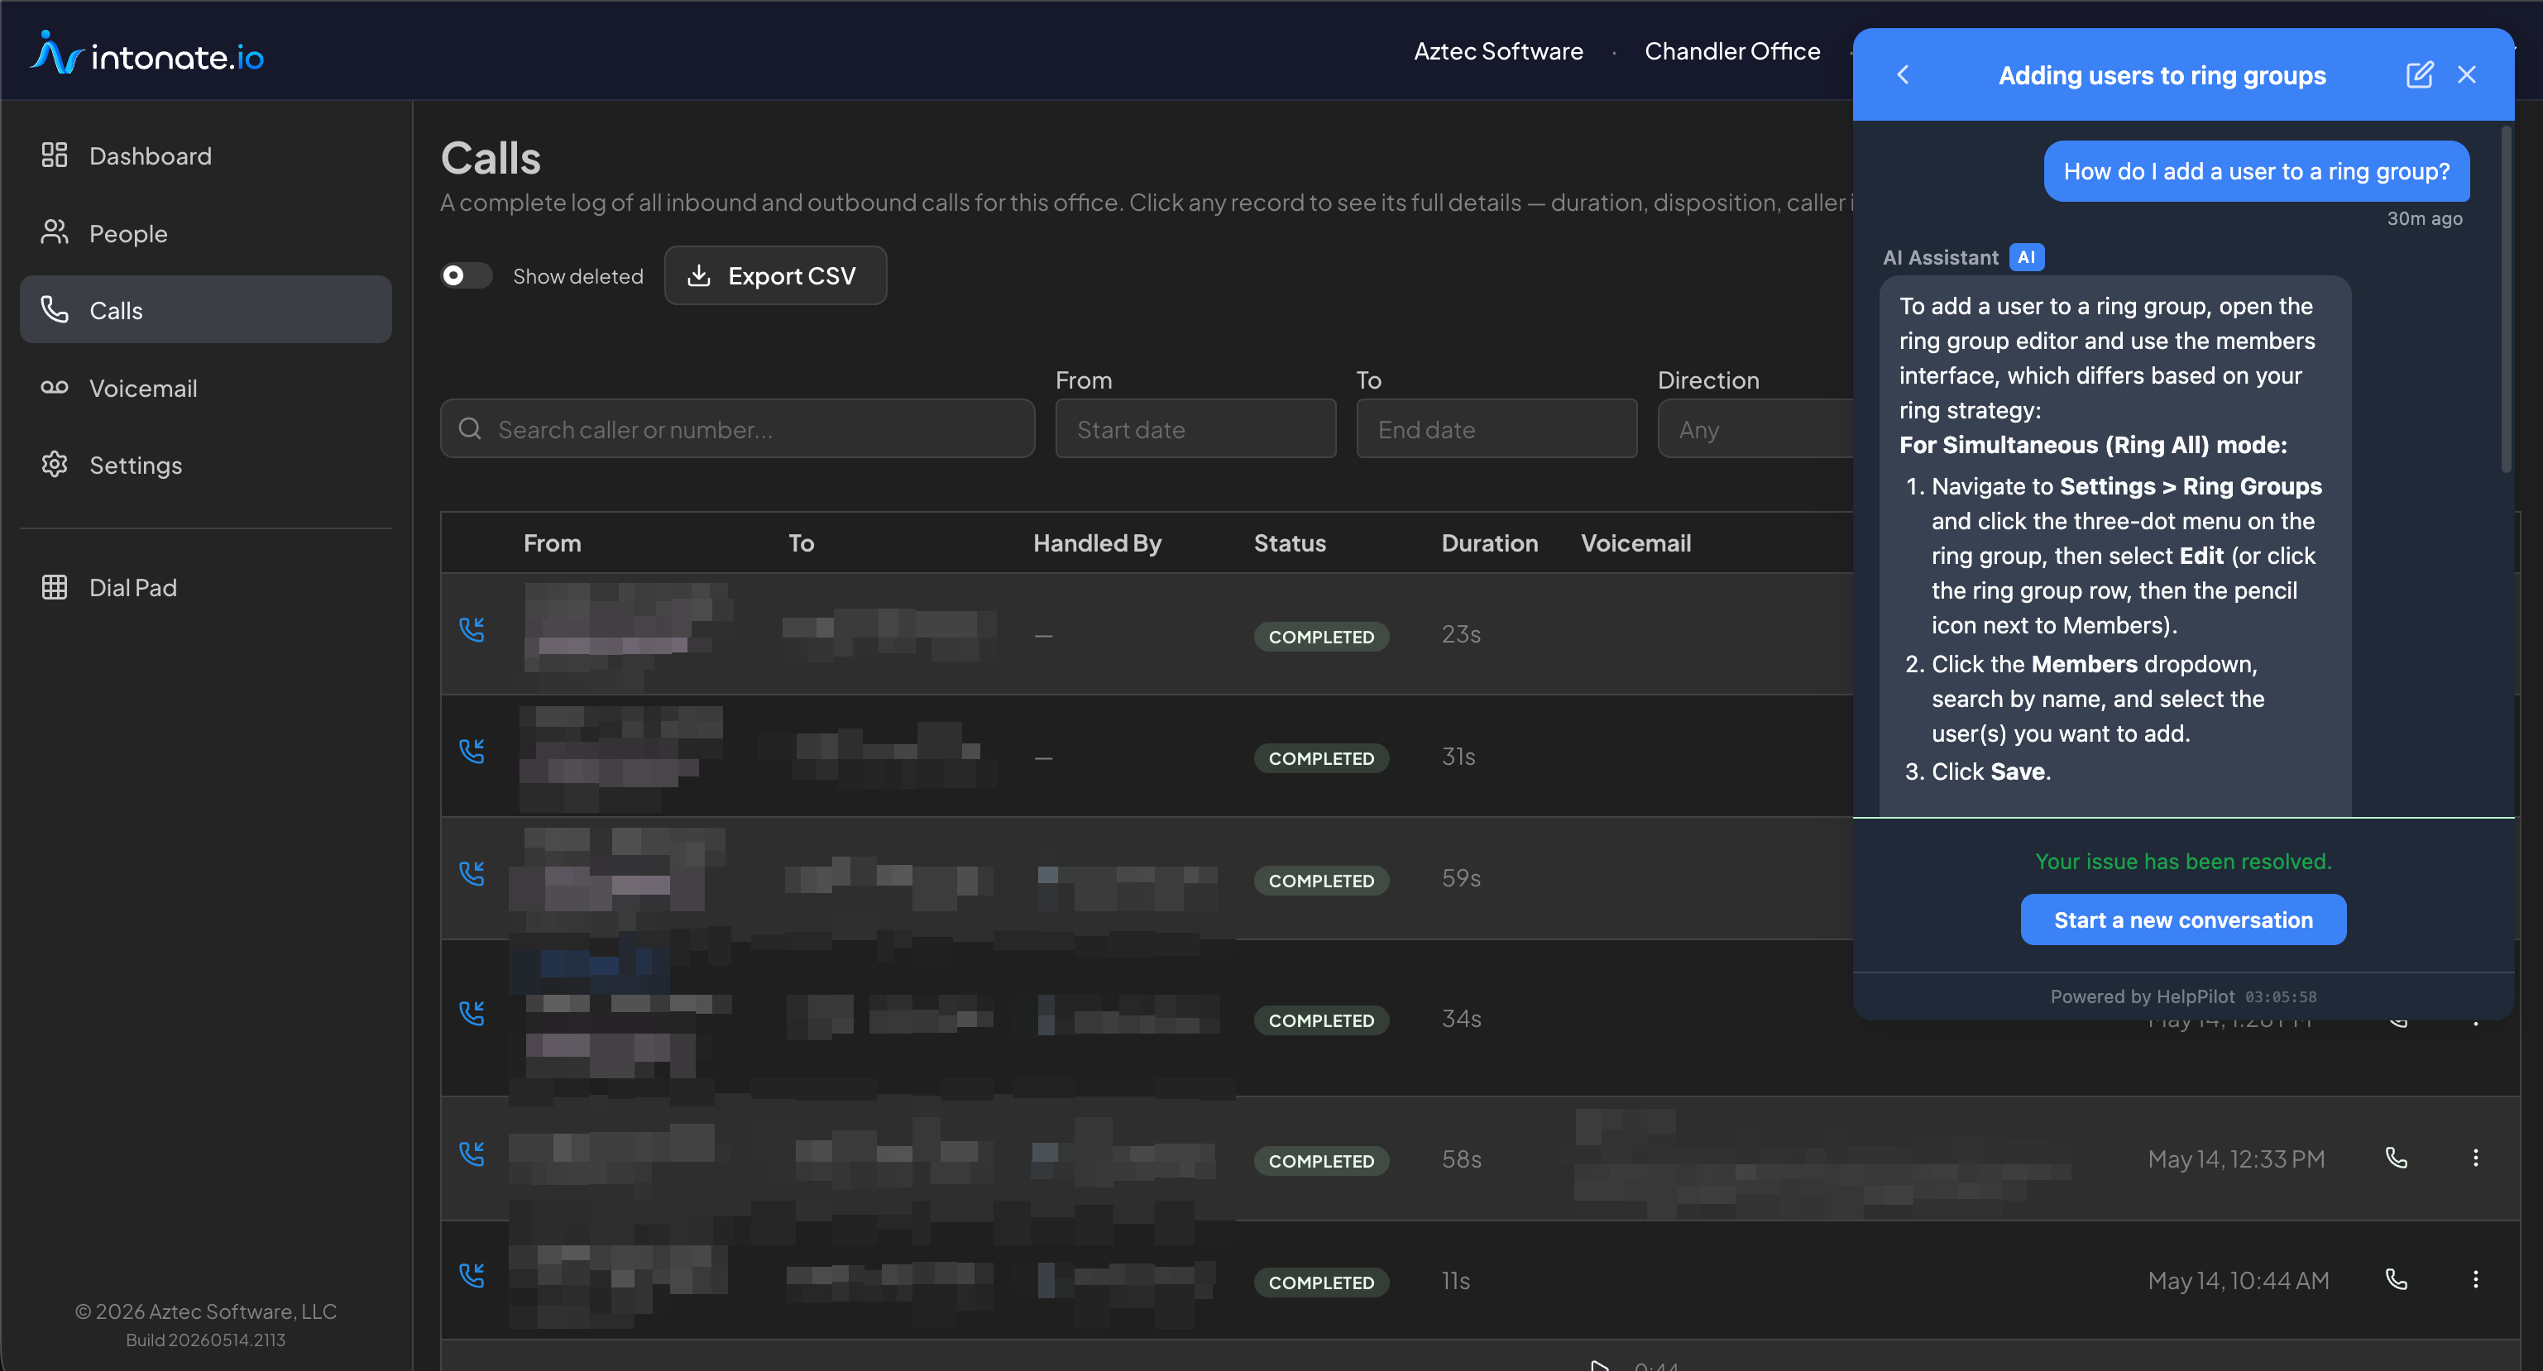Open the Direction dropdown

1755,429
